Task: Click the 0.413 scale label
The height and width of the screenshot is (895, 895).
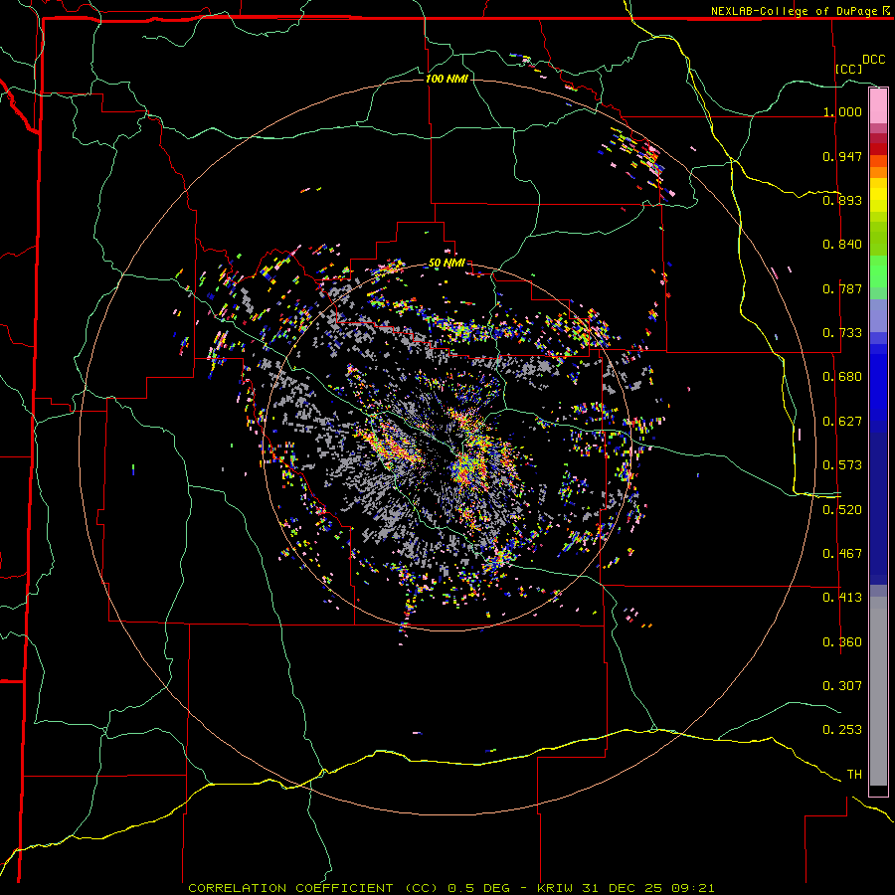Action: coord(842,598)
